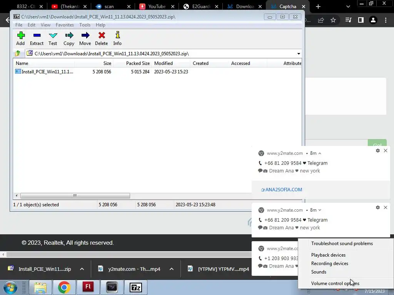
Task: Open the Chrome media control icon
Action: (348, 20)
